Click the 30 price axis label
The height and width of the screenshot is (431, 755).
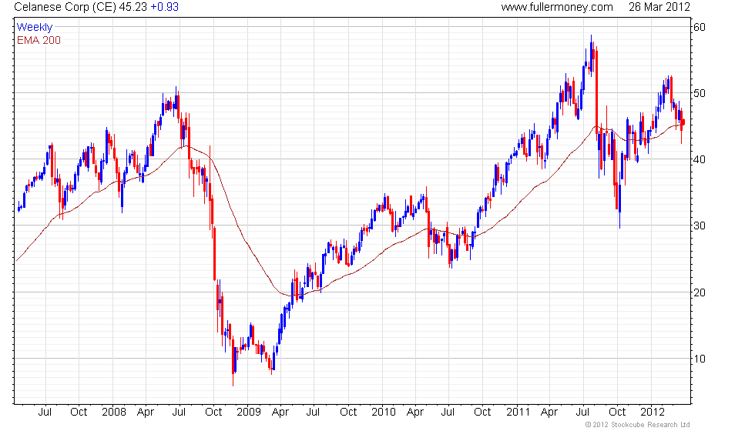point(700,226)
